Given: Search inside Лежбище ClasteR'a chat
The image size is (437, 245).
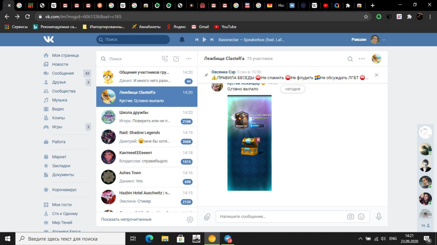Looking at the screenshot, I should click(350, 59).
